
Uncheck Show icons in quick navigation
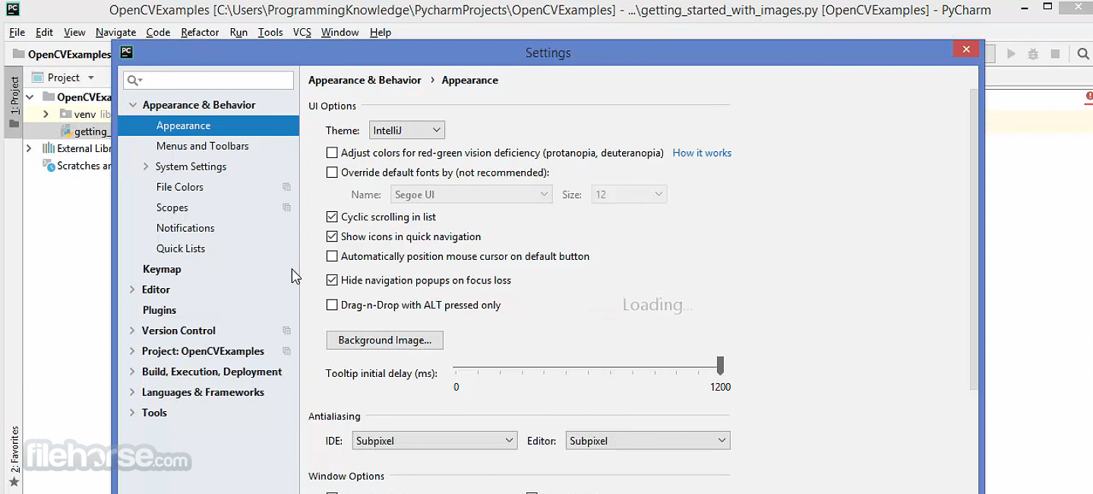pyautogui.click(x=332, y=236)
